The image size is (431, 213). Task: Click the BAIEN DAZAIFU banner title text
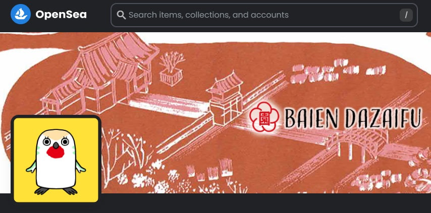pyautogui.click(x=353, y=119)
